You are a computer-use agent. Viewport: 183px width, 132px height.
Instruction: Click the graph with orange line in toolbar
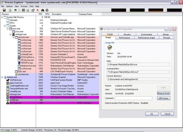(x=156, y=10)
